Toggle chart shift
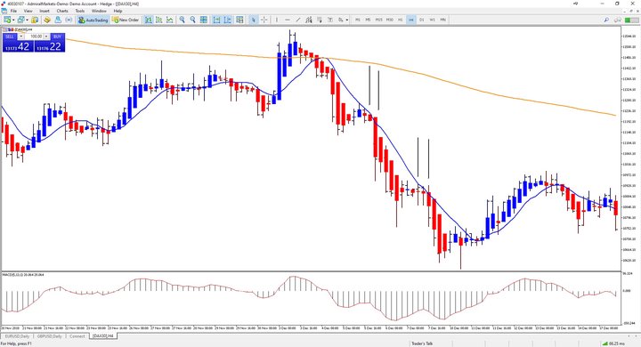The height and width of the screenshot is (347, 641). click(227, 20)
